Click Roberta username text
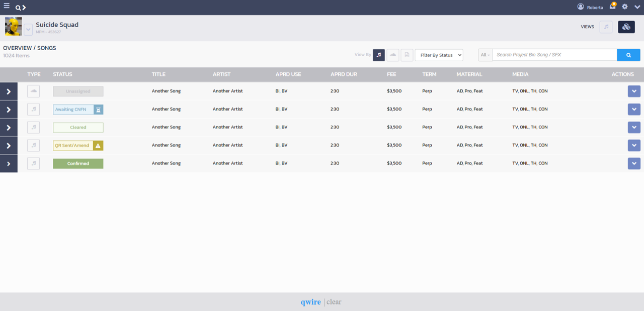Viewport: 644px width, 311px height. (x=595, y=8)
